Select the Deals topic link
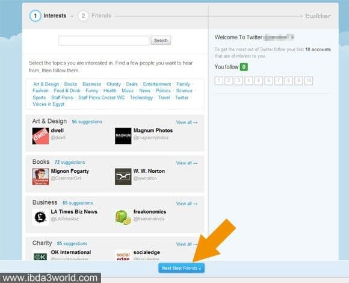Viewport: 349px width, 283px height. coord(132,84)
